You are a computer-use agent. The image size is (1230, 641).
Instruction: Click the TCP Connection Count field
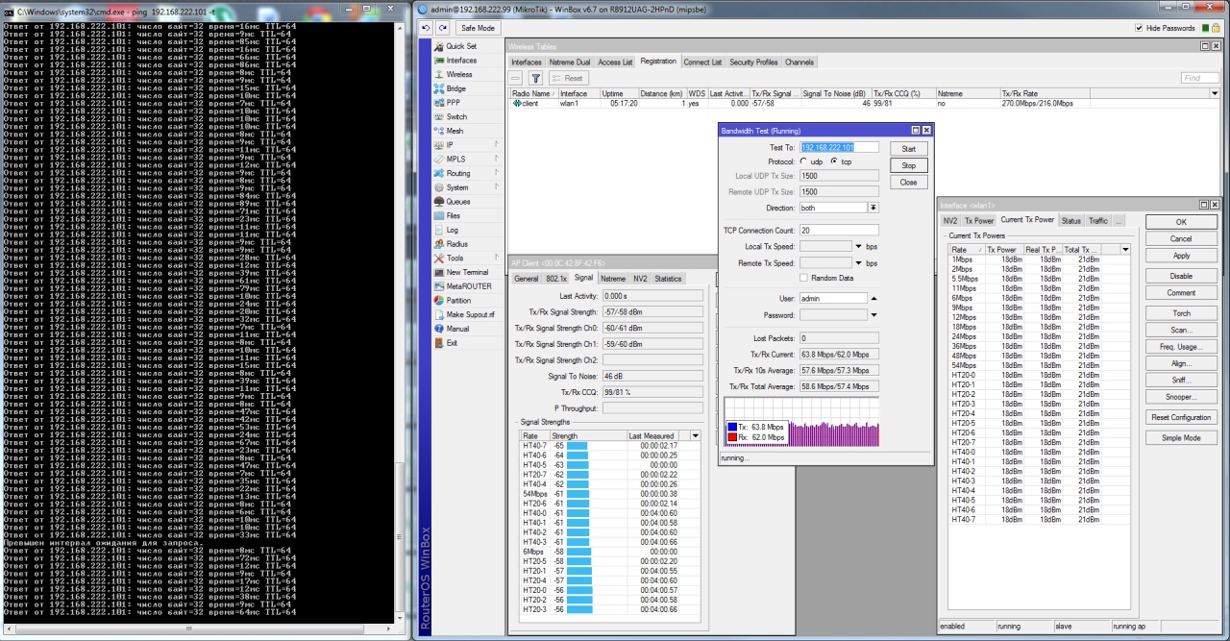coord(839,231)
